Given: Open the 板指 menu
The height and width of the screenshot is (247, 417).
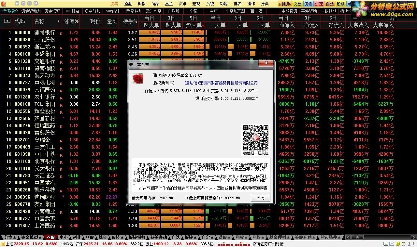Looking at the screenshot, I should point(141,4).
